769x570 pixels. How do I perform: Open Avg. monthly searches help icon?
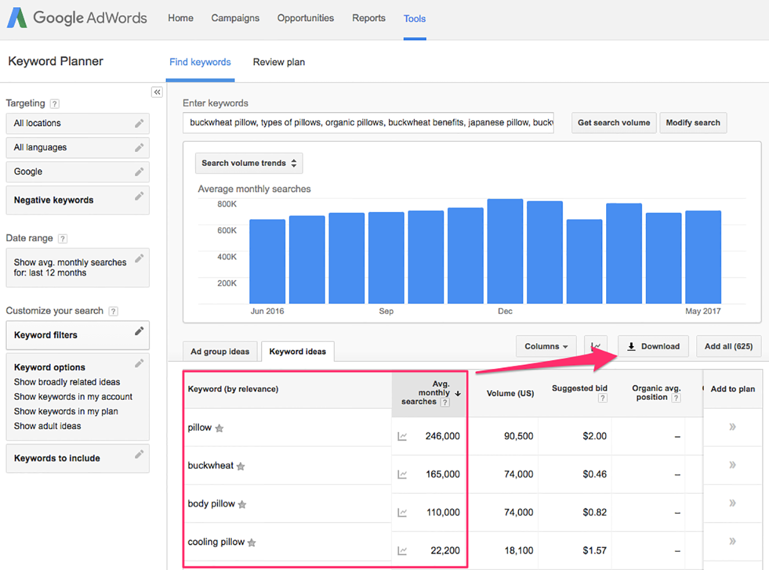[445, 403]
